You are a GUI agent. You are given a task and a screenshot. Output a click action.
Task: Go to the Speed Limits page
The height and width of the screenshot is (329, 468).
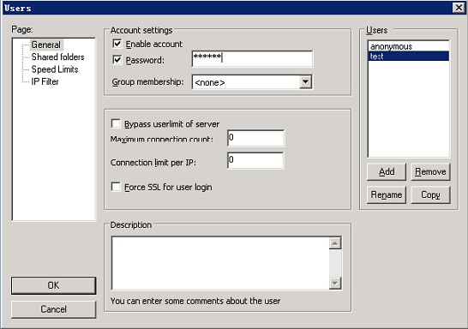[x=55, y=69]
